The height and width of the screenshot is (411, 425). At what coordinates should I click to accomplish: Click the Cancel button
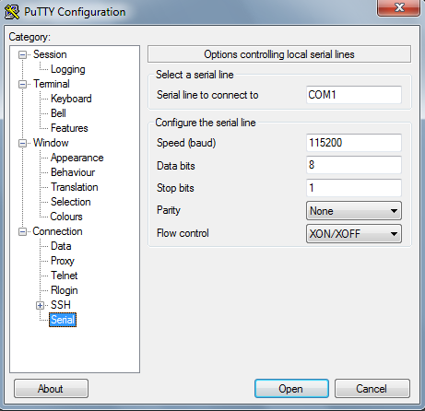point(372,389)
